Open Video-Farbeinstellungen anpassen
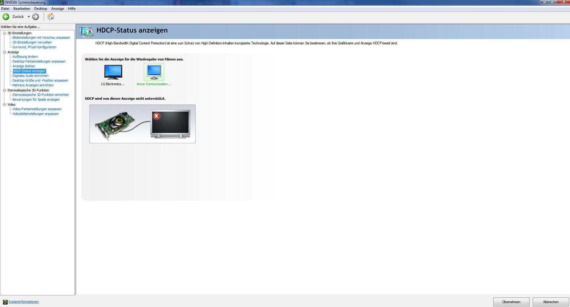 (37, 109)
